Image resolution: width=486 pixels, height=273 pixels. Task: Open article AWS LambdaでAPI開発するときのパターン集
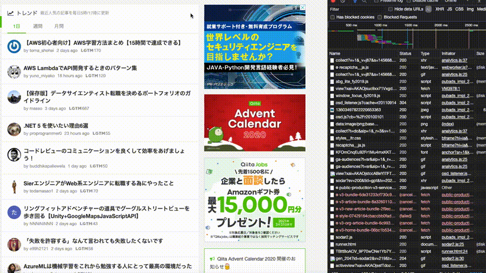pos(80,68)
